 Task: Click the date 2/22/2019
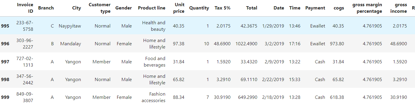click(x=273, y=79)
